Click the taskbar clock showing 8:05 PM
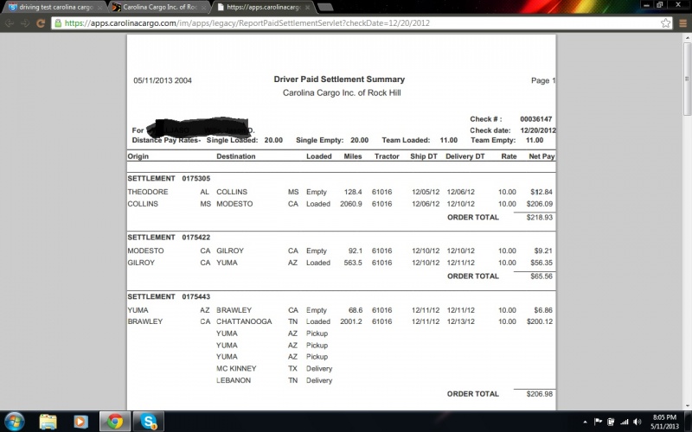 [666, 421]
